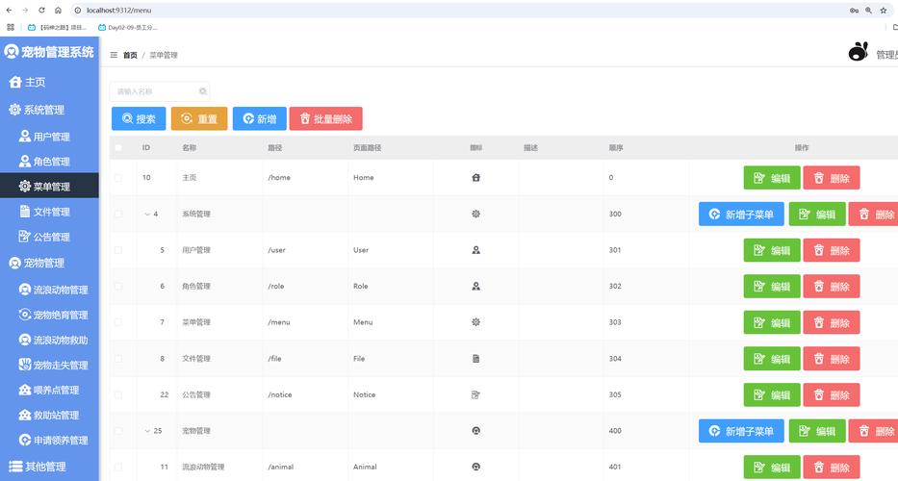Click the clear icon in search input

click(x=203, y=91)
